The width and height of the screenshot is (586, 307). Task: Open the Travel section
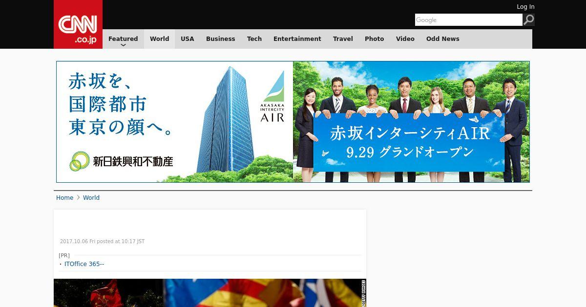coord(343,39)
